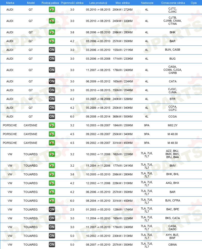Select the petrol icon for Audi Q7 BHK engine

pos(52,32)
